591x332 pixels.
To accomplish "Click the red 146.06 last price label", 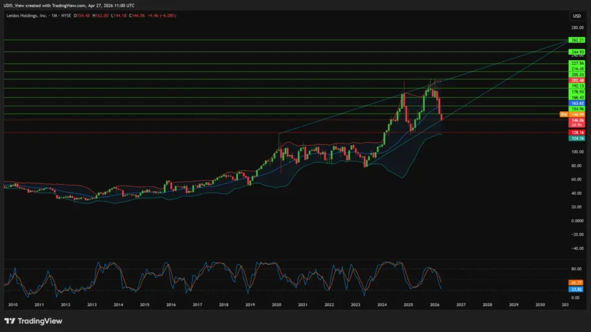I will tap(577, 122).
